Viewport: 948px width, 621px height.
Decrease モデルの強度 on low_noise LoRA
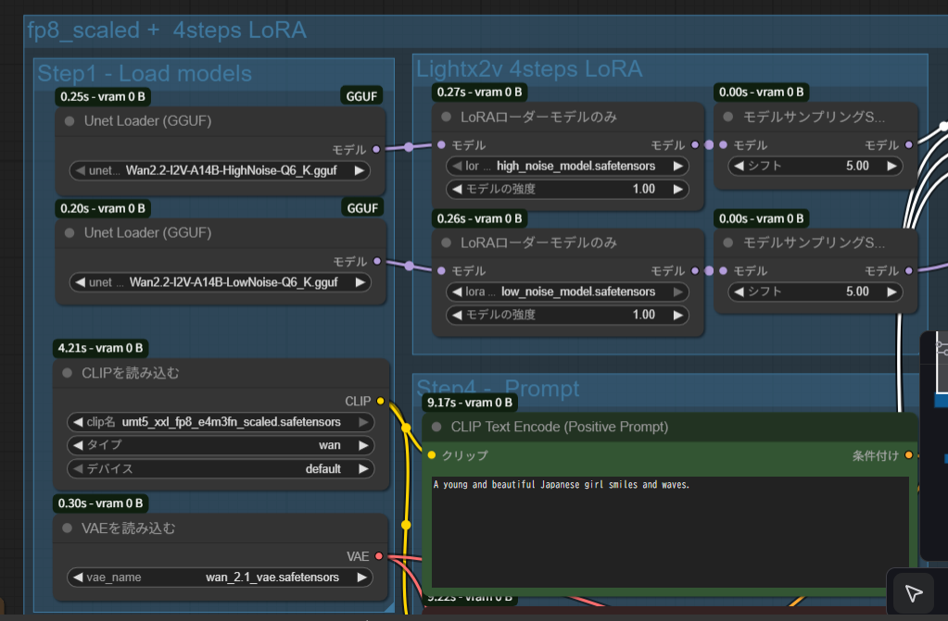pyautogui.click(x=457, y=315)
